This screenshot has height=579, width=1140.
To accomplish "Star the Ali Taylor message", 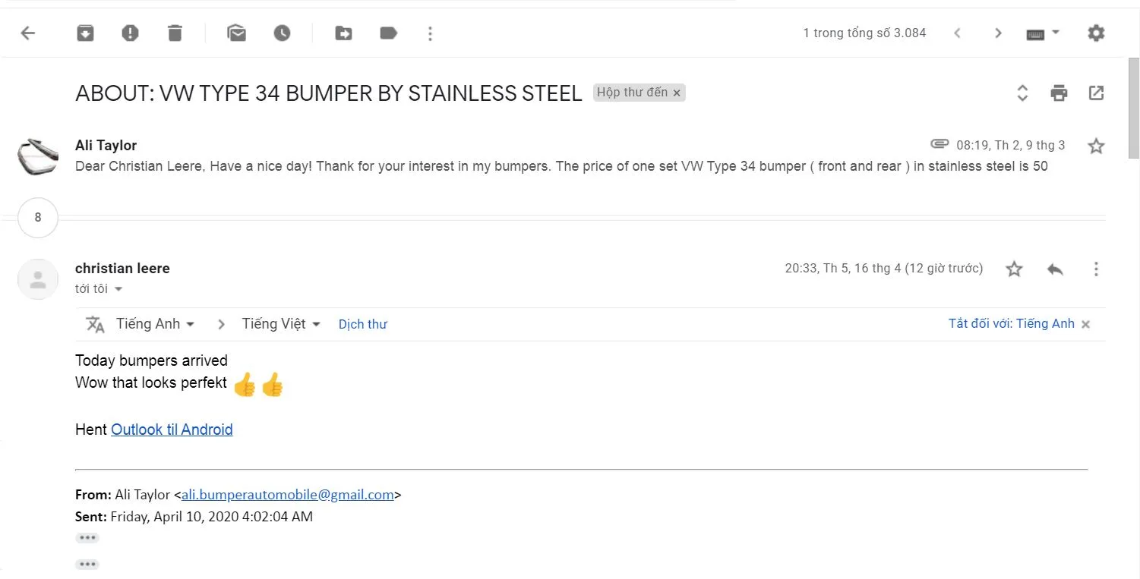I will coord(1096,146).
